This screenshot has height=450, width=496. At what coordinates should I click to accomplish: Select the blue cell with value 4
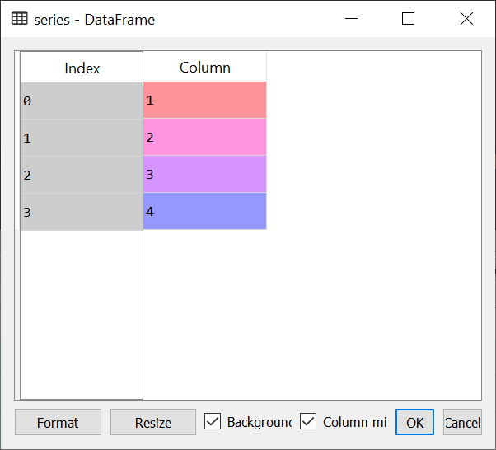204,211
